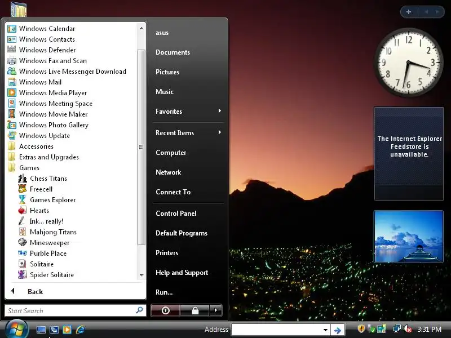Image resolution: width=451 pixels, height=338 pixels.
Task: Click the muted volume tray icon
Action: (408, 329)
